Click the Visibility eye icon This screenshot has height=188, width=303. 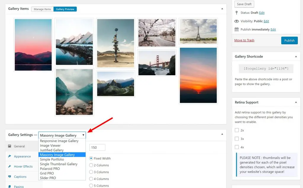click(x=236, y=21)
